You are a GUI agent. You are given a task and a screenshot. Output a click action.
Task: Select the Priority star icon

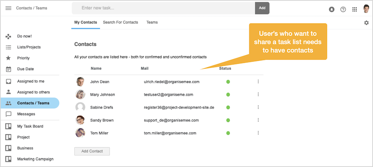coord(8,58)
